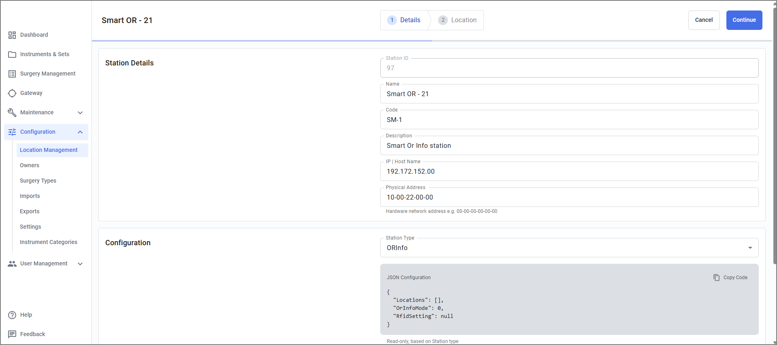
Task: Expand the User Management chevron
Action: tap(80, 264)
